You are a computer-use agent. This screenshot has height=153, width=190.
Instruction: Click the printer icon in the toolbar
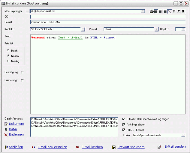click(x=152, y=11)
